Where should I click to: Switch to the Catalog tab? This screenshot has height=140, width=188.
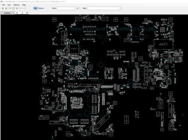click(7, 13)
